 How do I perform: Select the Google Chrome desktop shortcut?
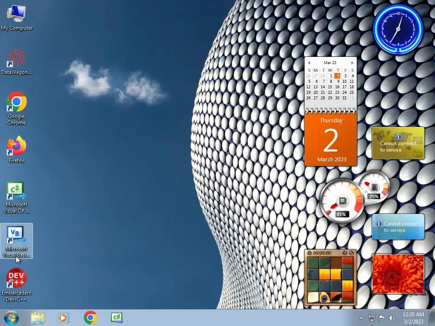point(17,108)
